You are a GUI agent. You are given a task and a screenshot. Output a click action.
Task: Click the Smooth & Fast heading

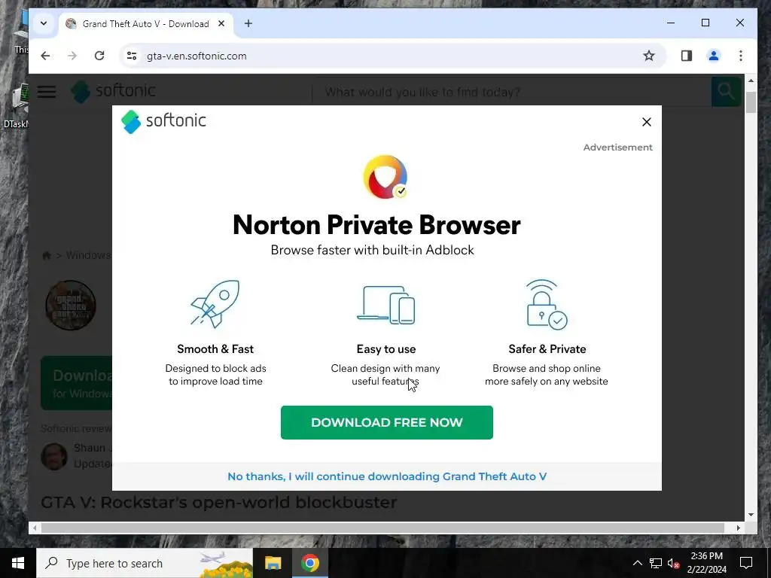click(x=215, y=349)
